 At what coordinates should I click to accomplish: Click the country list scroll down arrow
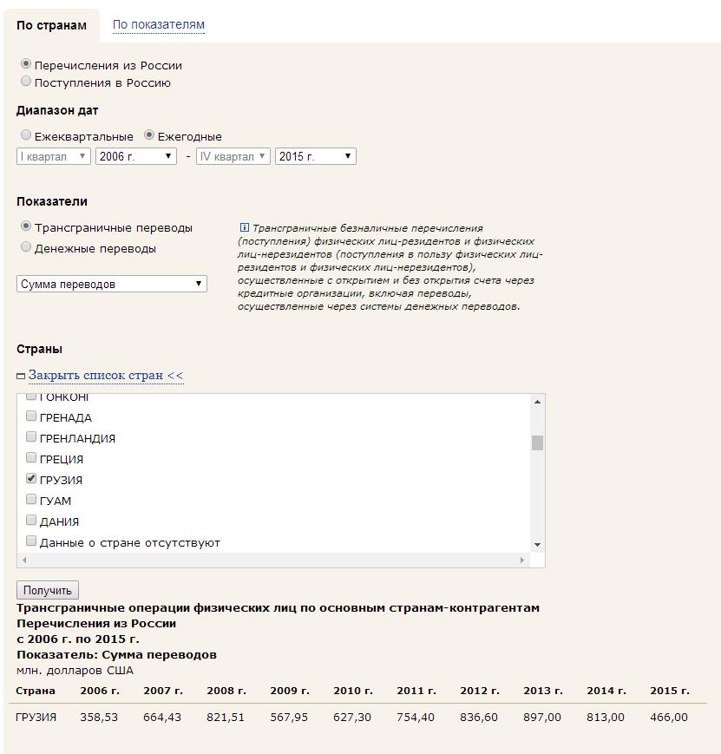(x=537, y=545)
